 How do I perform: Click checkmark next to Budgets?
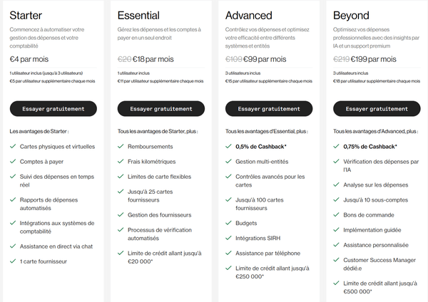[x=229, y=222]
